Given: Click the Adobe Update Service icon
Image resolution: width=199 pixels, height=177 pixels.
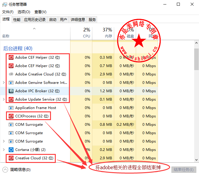Looking at the screenshot, I should 11,99.
